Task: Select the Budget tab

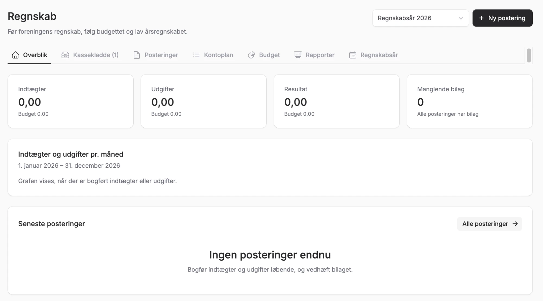Action: (264, 55)
